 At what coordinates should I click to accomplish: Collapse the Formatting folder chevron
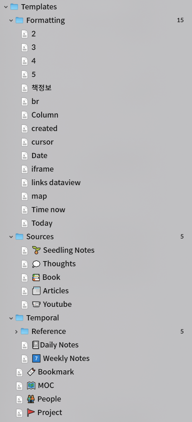click(11, 20)
